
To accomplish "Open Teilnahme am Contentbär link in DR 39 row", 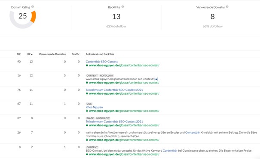I will point(114,122).
